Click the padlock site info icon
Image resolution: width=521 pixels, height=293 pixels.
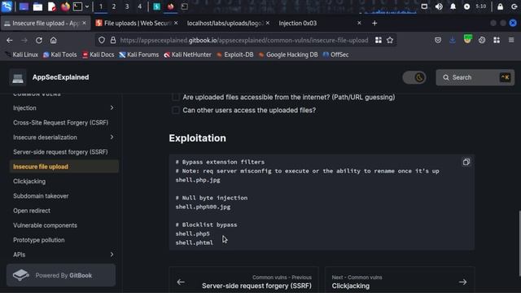(113, 40)
